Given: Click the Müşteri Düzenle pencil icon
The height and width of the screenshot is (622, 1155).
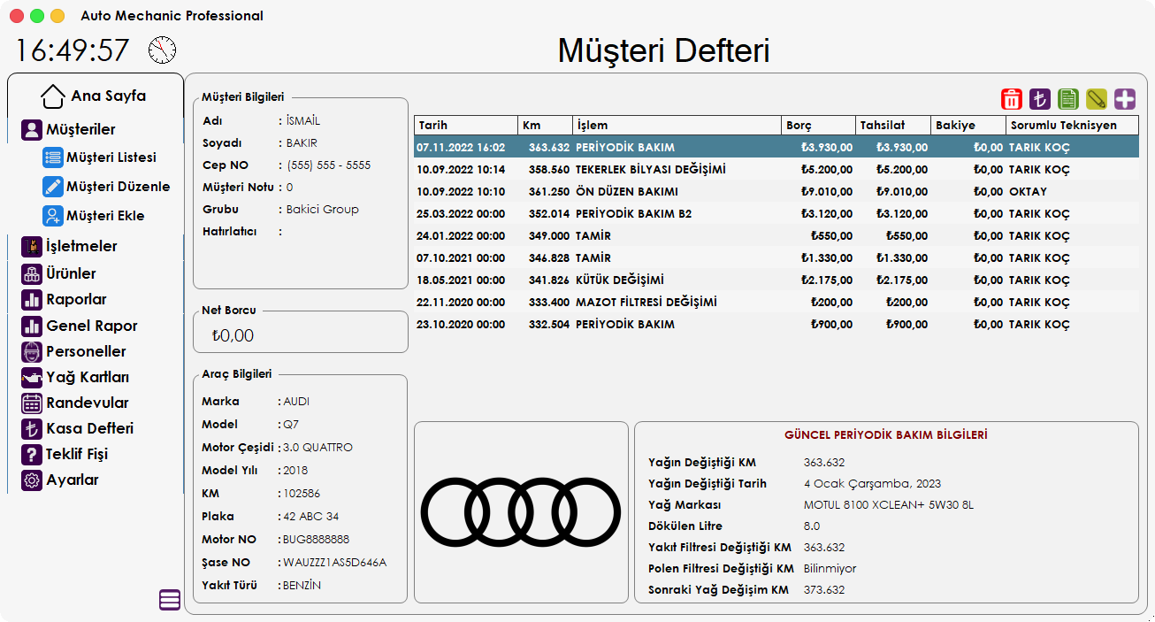Looking at the screenshot, I should (52, 187).
